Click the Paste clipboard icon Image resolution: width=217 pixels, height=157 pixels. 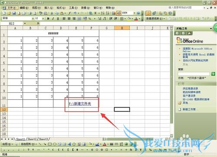pyautogui.click(x=62, y=13)
